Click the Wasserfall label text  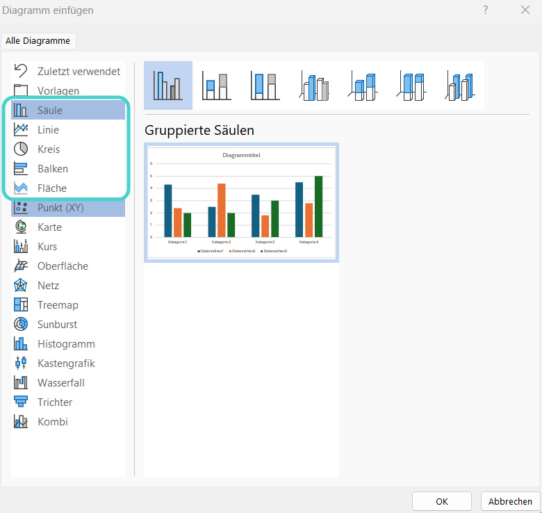point(61,383)
